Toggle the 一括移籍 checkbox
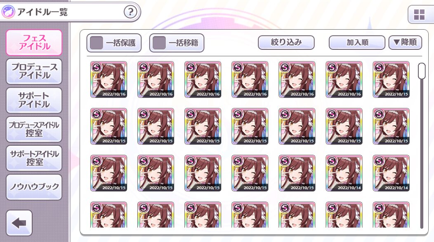This screenshot has width=434, height=242. coord(159,43)
